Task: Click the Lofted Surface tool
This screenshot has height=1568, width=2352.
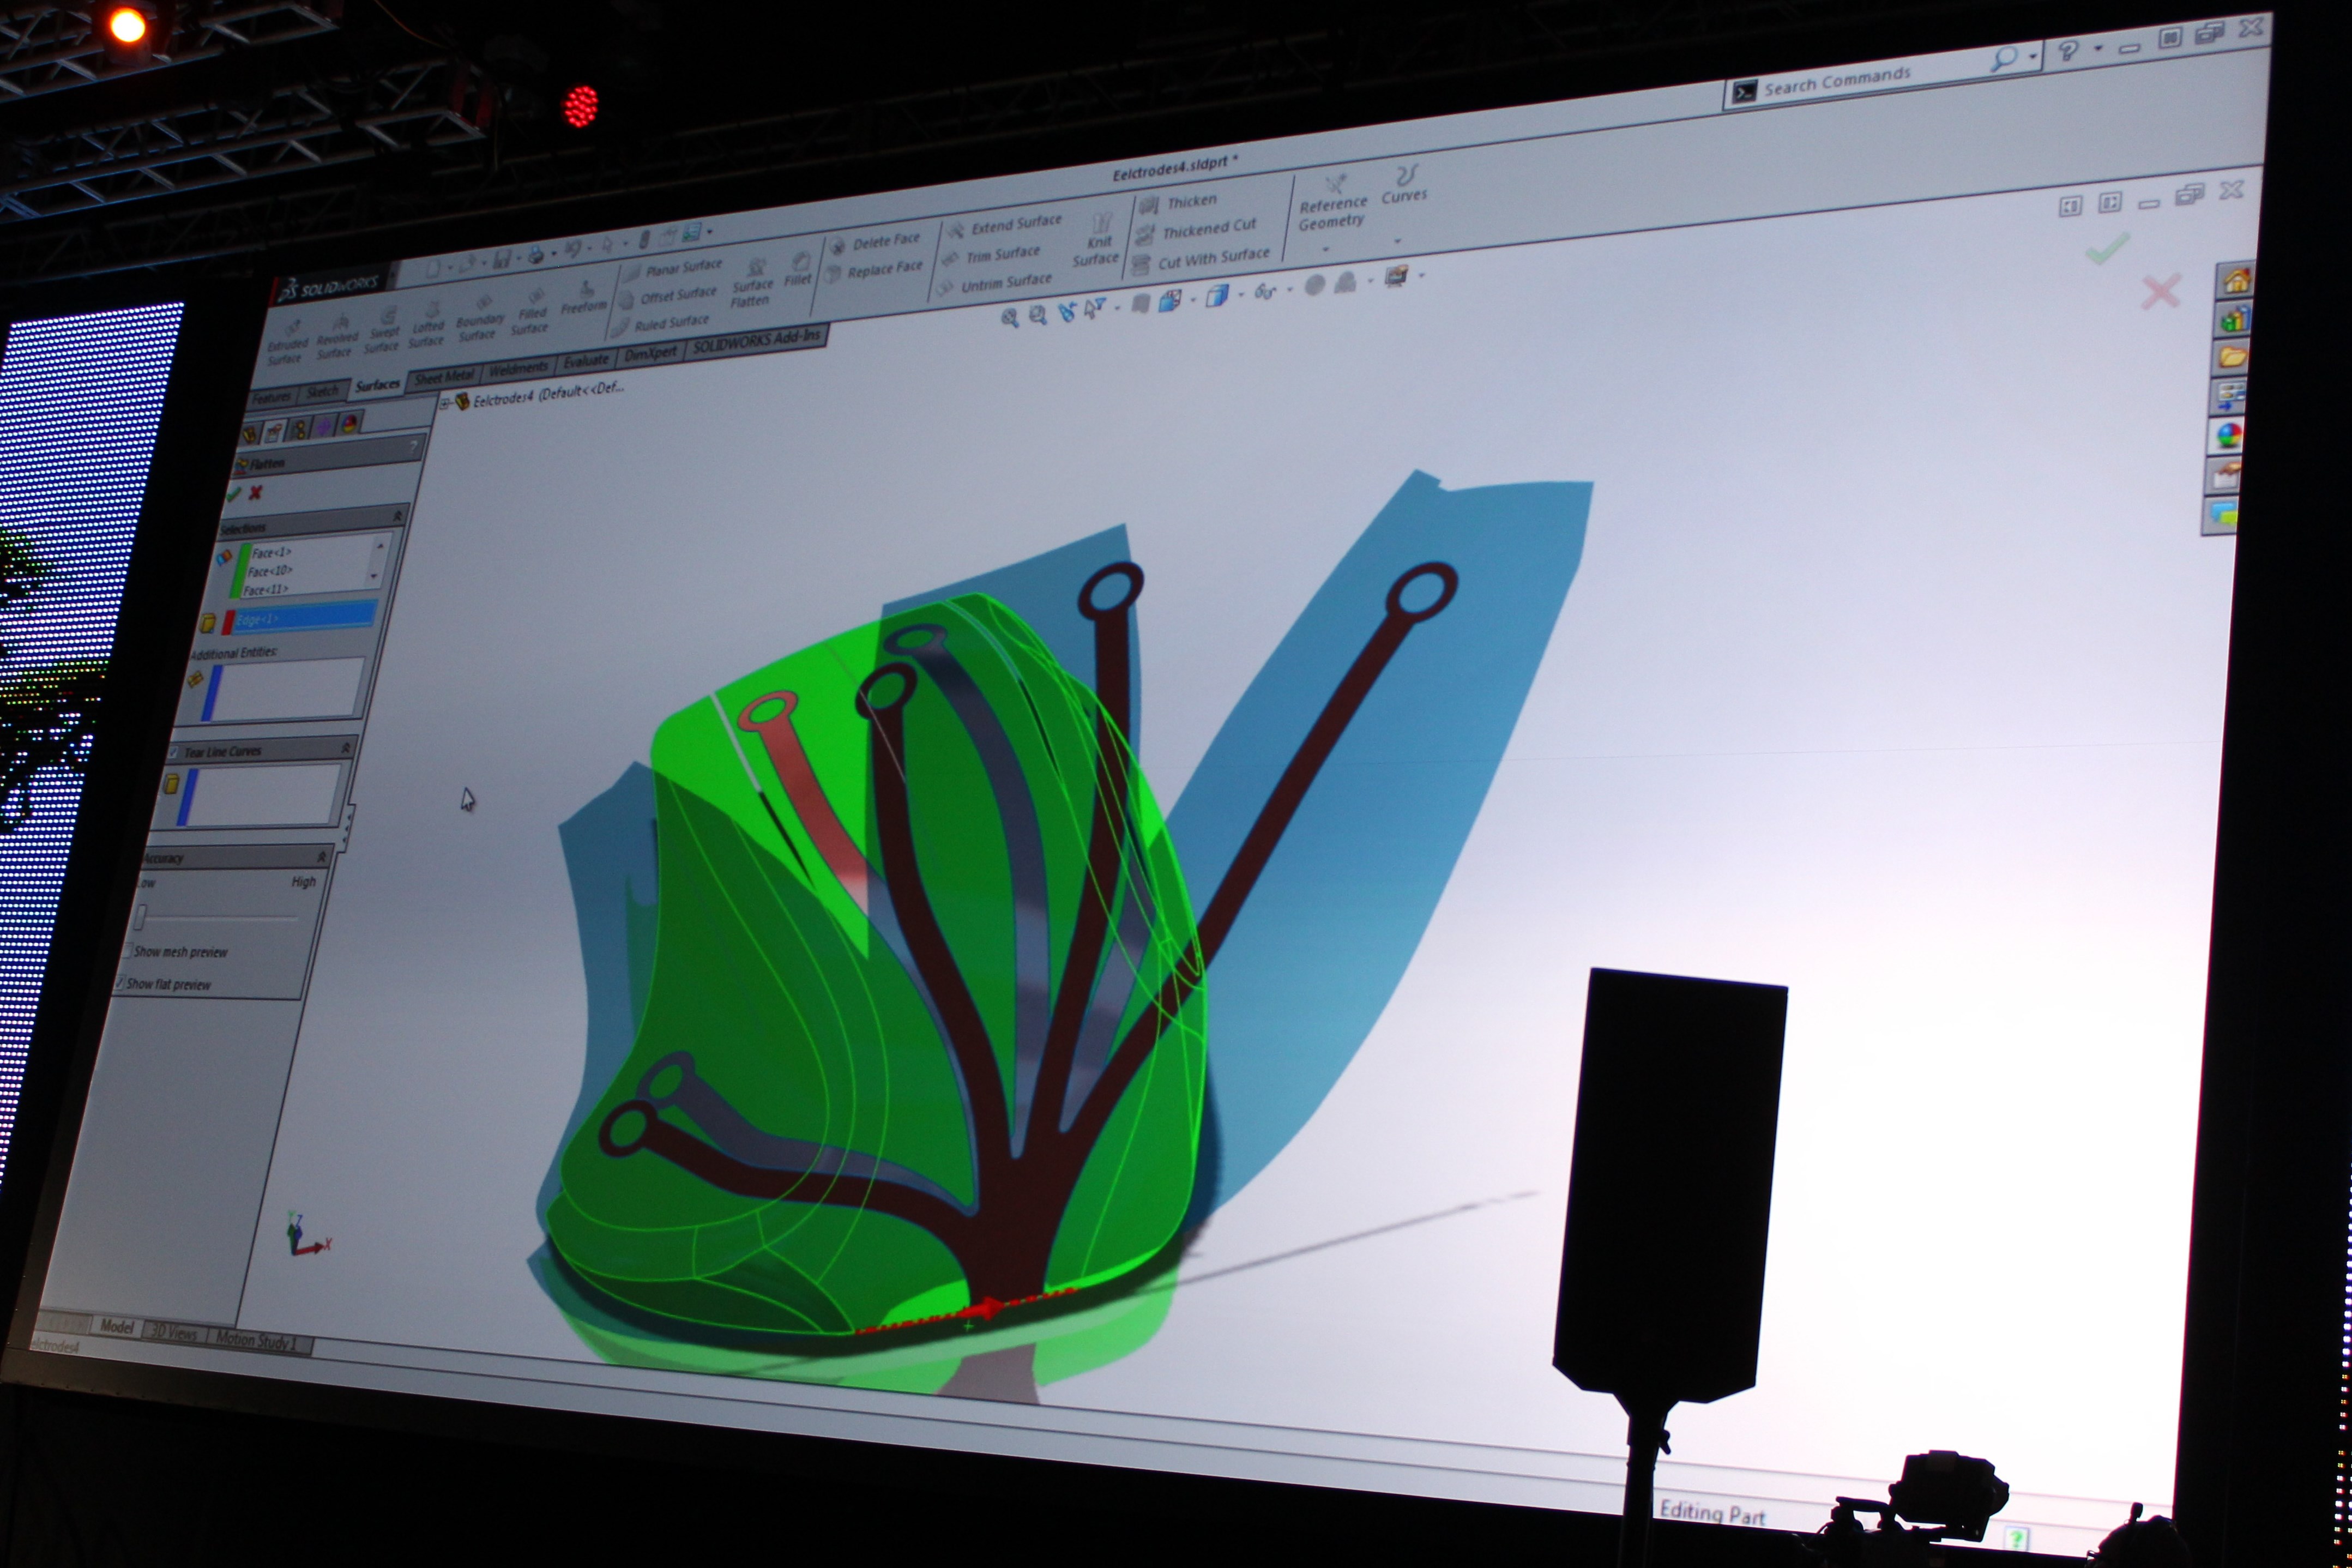Action: point(429,321)
